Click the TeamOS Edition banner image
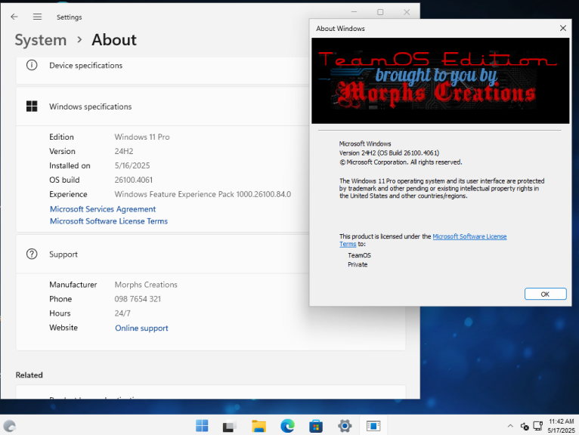579x435 pixels. point(440,81)
